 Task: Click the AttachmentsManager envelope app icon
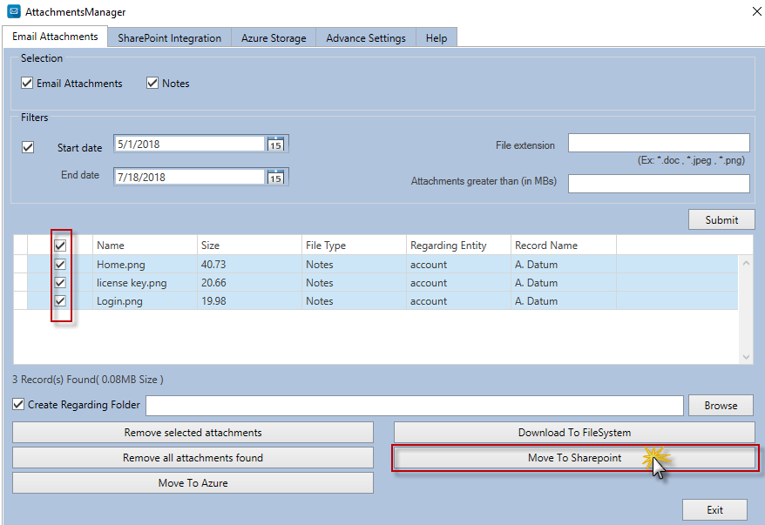[x=13, y=12]
